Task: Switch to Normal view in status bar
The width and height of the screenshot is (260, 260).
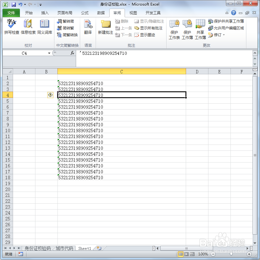Action: pyautogui.click(x=180, y=254)
